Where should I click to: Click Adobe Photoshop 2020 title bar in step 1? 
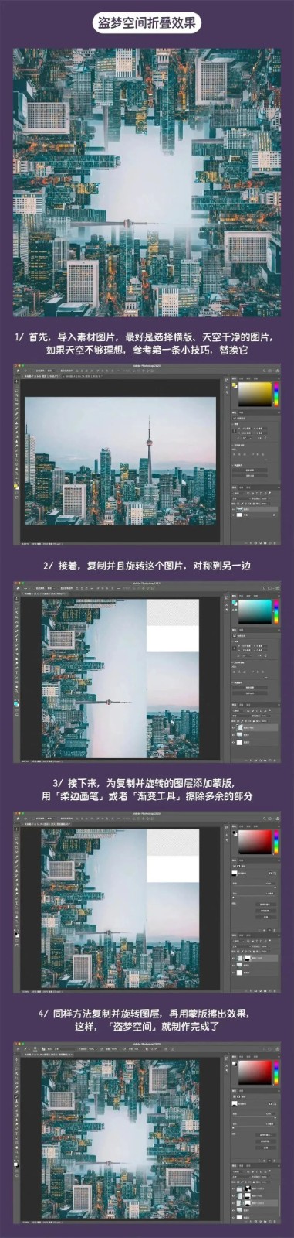click(x=147, y=365)
